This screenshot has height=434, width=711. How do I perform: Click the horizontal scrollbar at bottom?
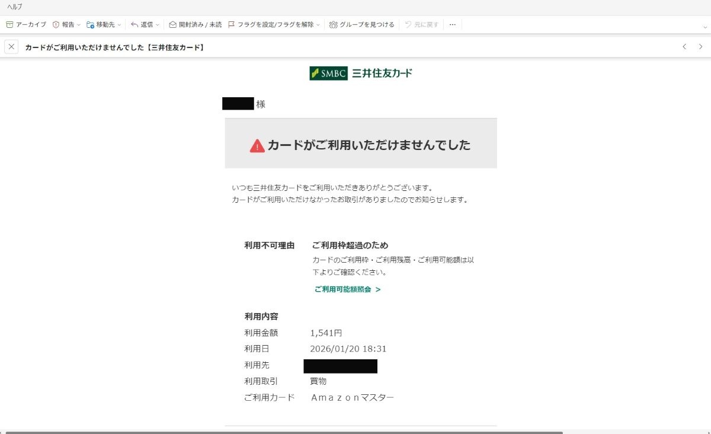coord(284,432)
